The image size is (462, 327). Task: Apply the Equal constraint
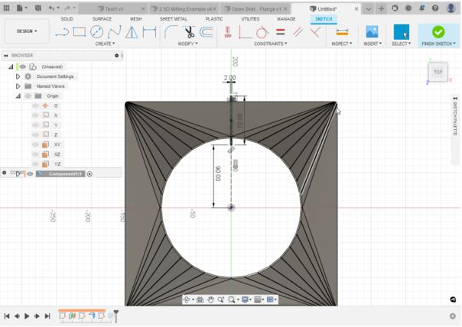pos(281,31)
